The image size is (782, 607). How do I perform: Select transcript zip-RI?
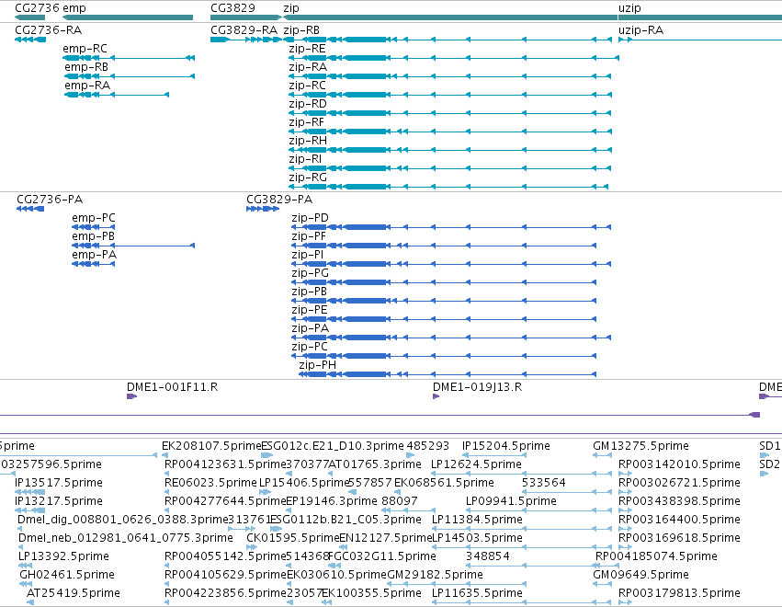(305, 159)
